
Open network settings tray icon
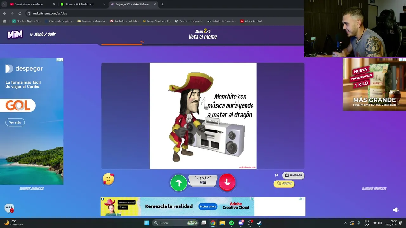[x=375, y=223]
